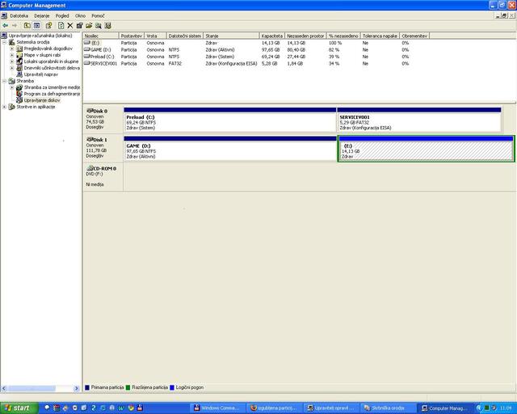The height and width of the screenshot is (414, 517).
Task: Expand Dnevniki učinkovitosti delovanja node
Action: pyautogui.click(x=12, y=68)
